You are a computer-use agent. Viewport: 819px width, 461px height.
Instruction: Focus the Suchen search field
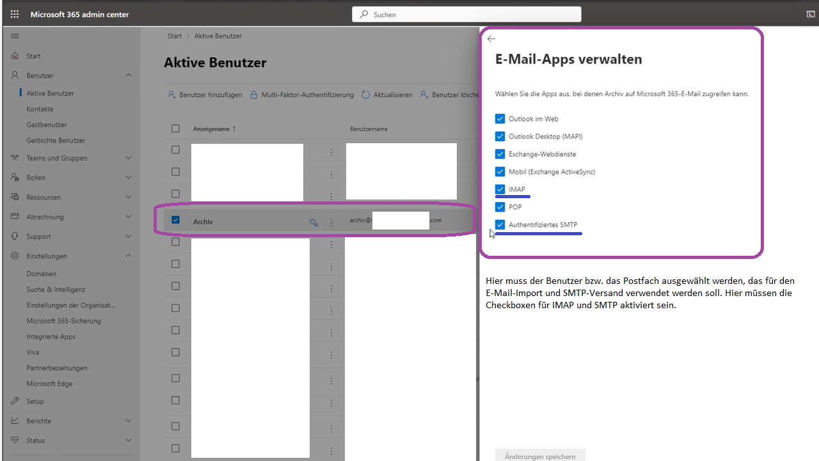(466, 14)
